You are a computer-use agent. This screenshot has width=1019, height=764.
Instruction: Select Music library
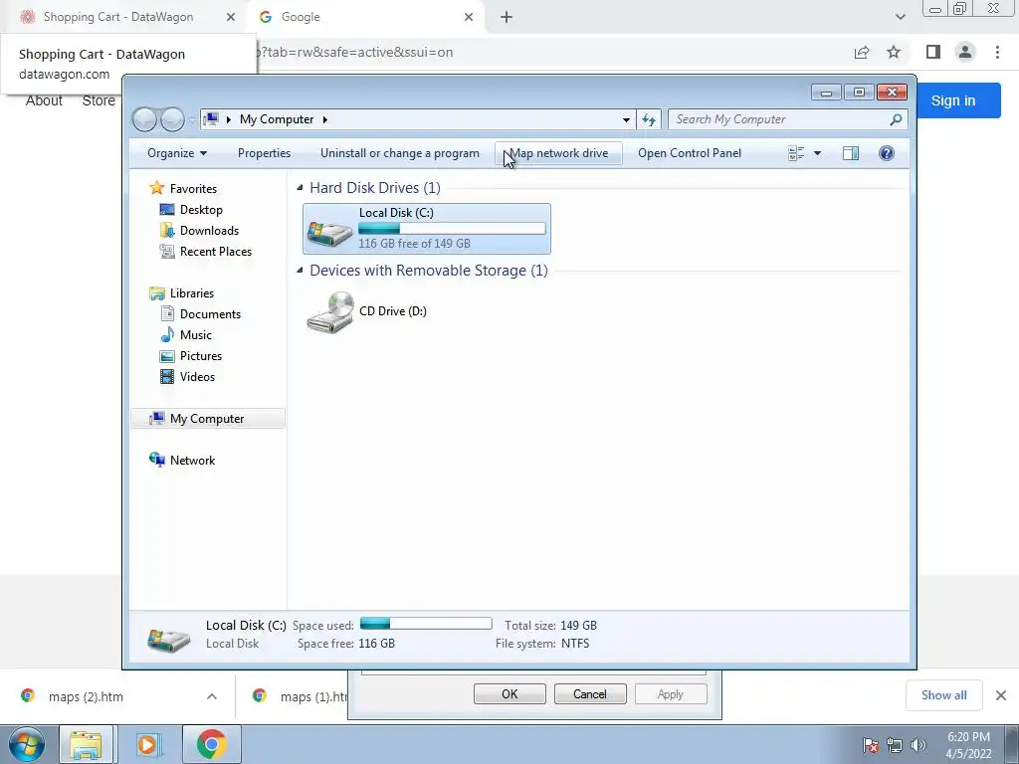(196, 334)
